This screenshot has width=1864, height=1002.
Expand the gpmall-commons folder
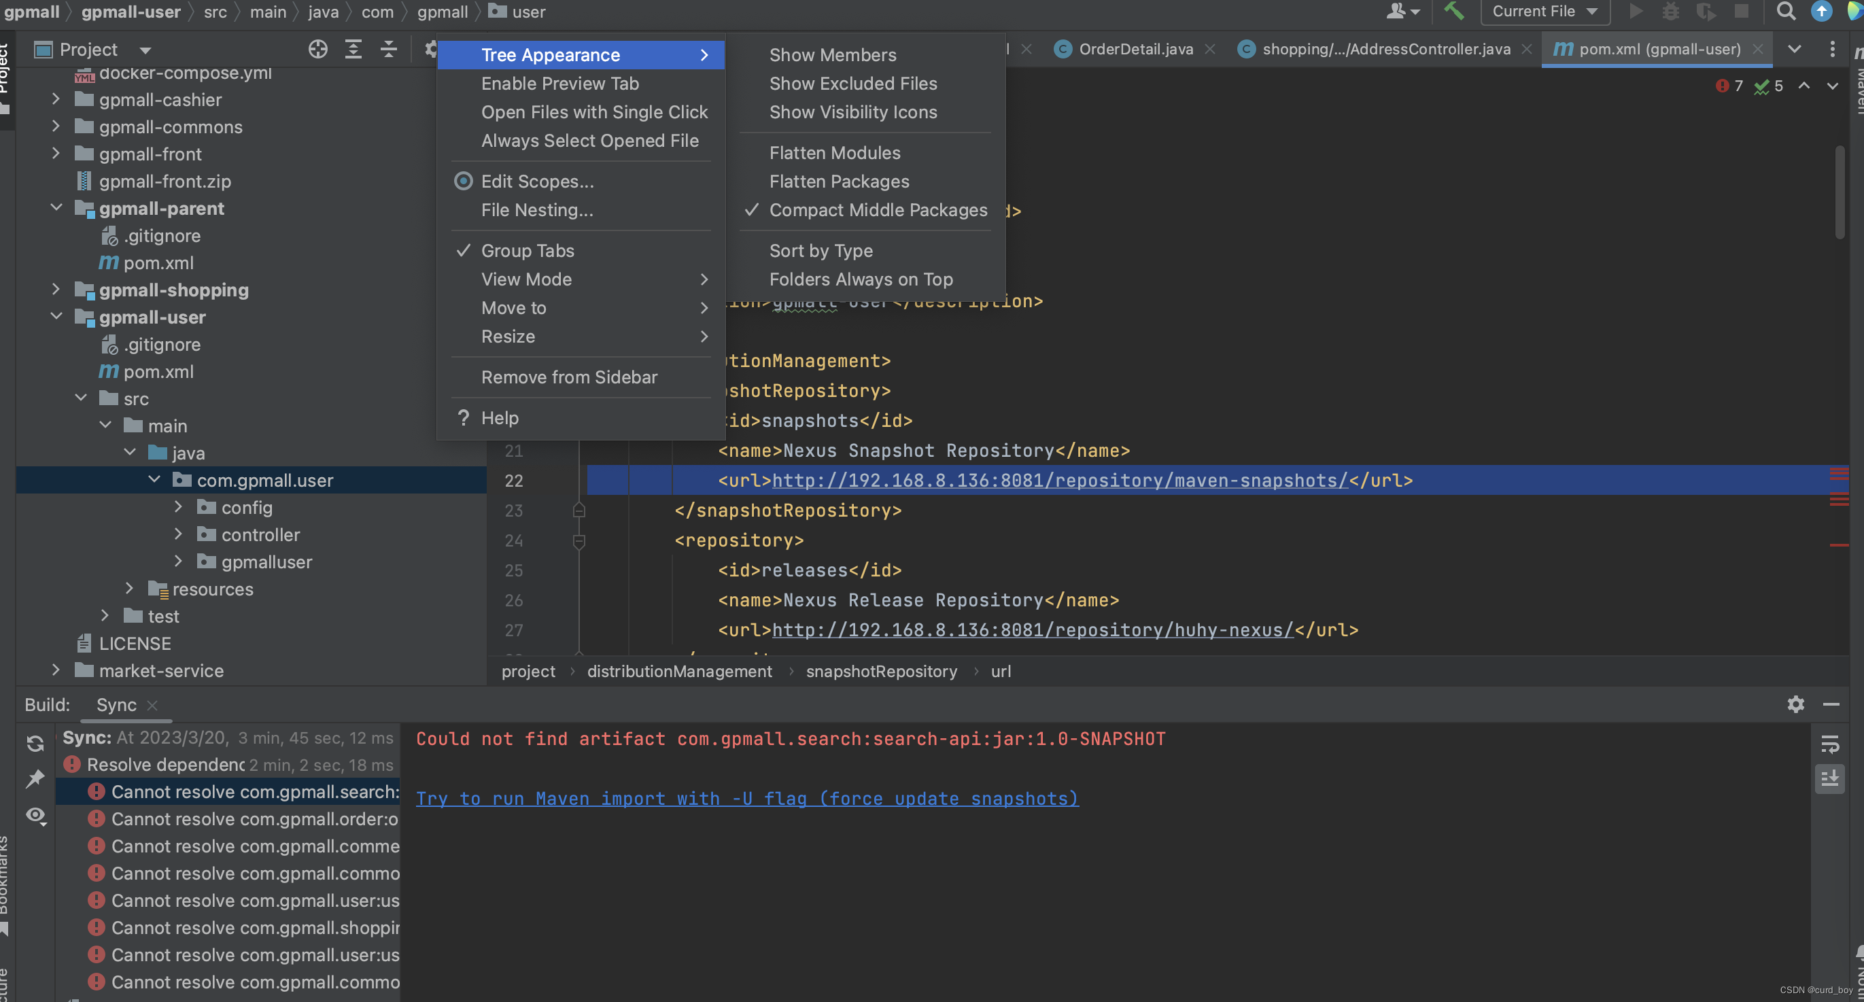click(56, 126)
